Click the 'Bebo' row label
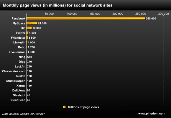The image size is (171, 118). pos(22,47)
